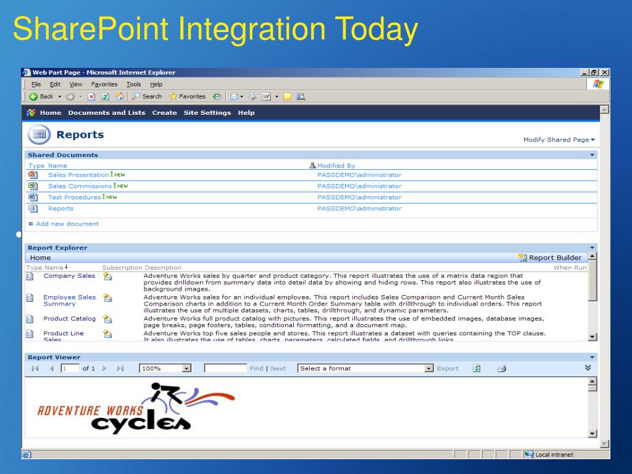
Task: Open the Back button history dropdown arrow
Action: [x=60, y=97]
